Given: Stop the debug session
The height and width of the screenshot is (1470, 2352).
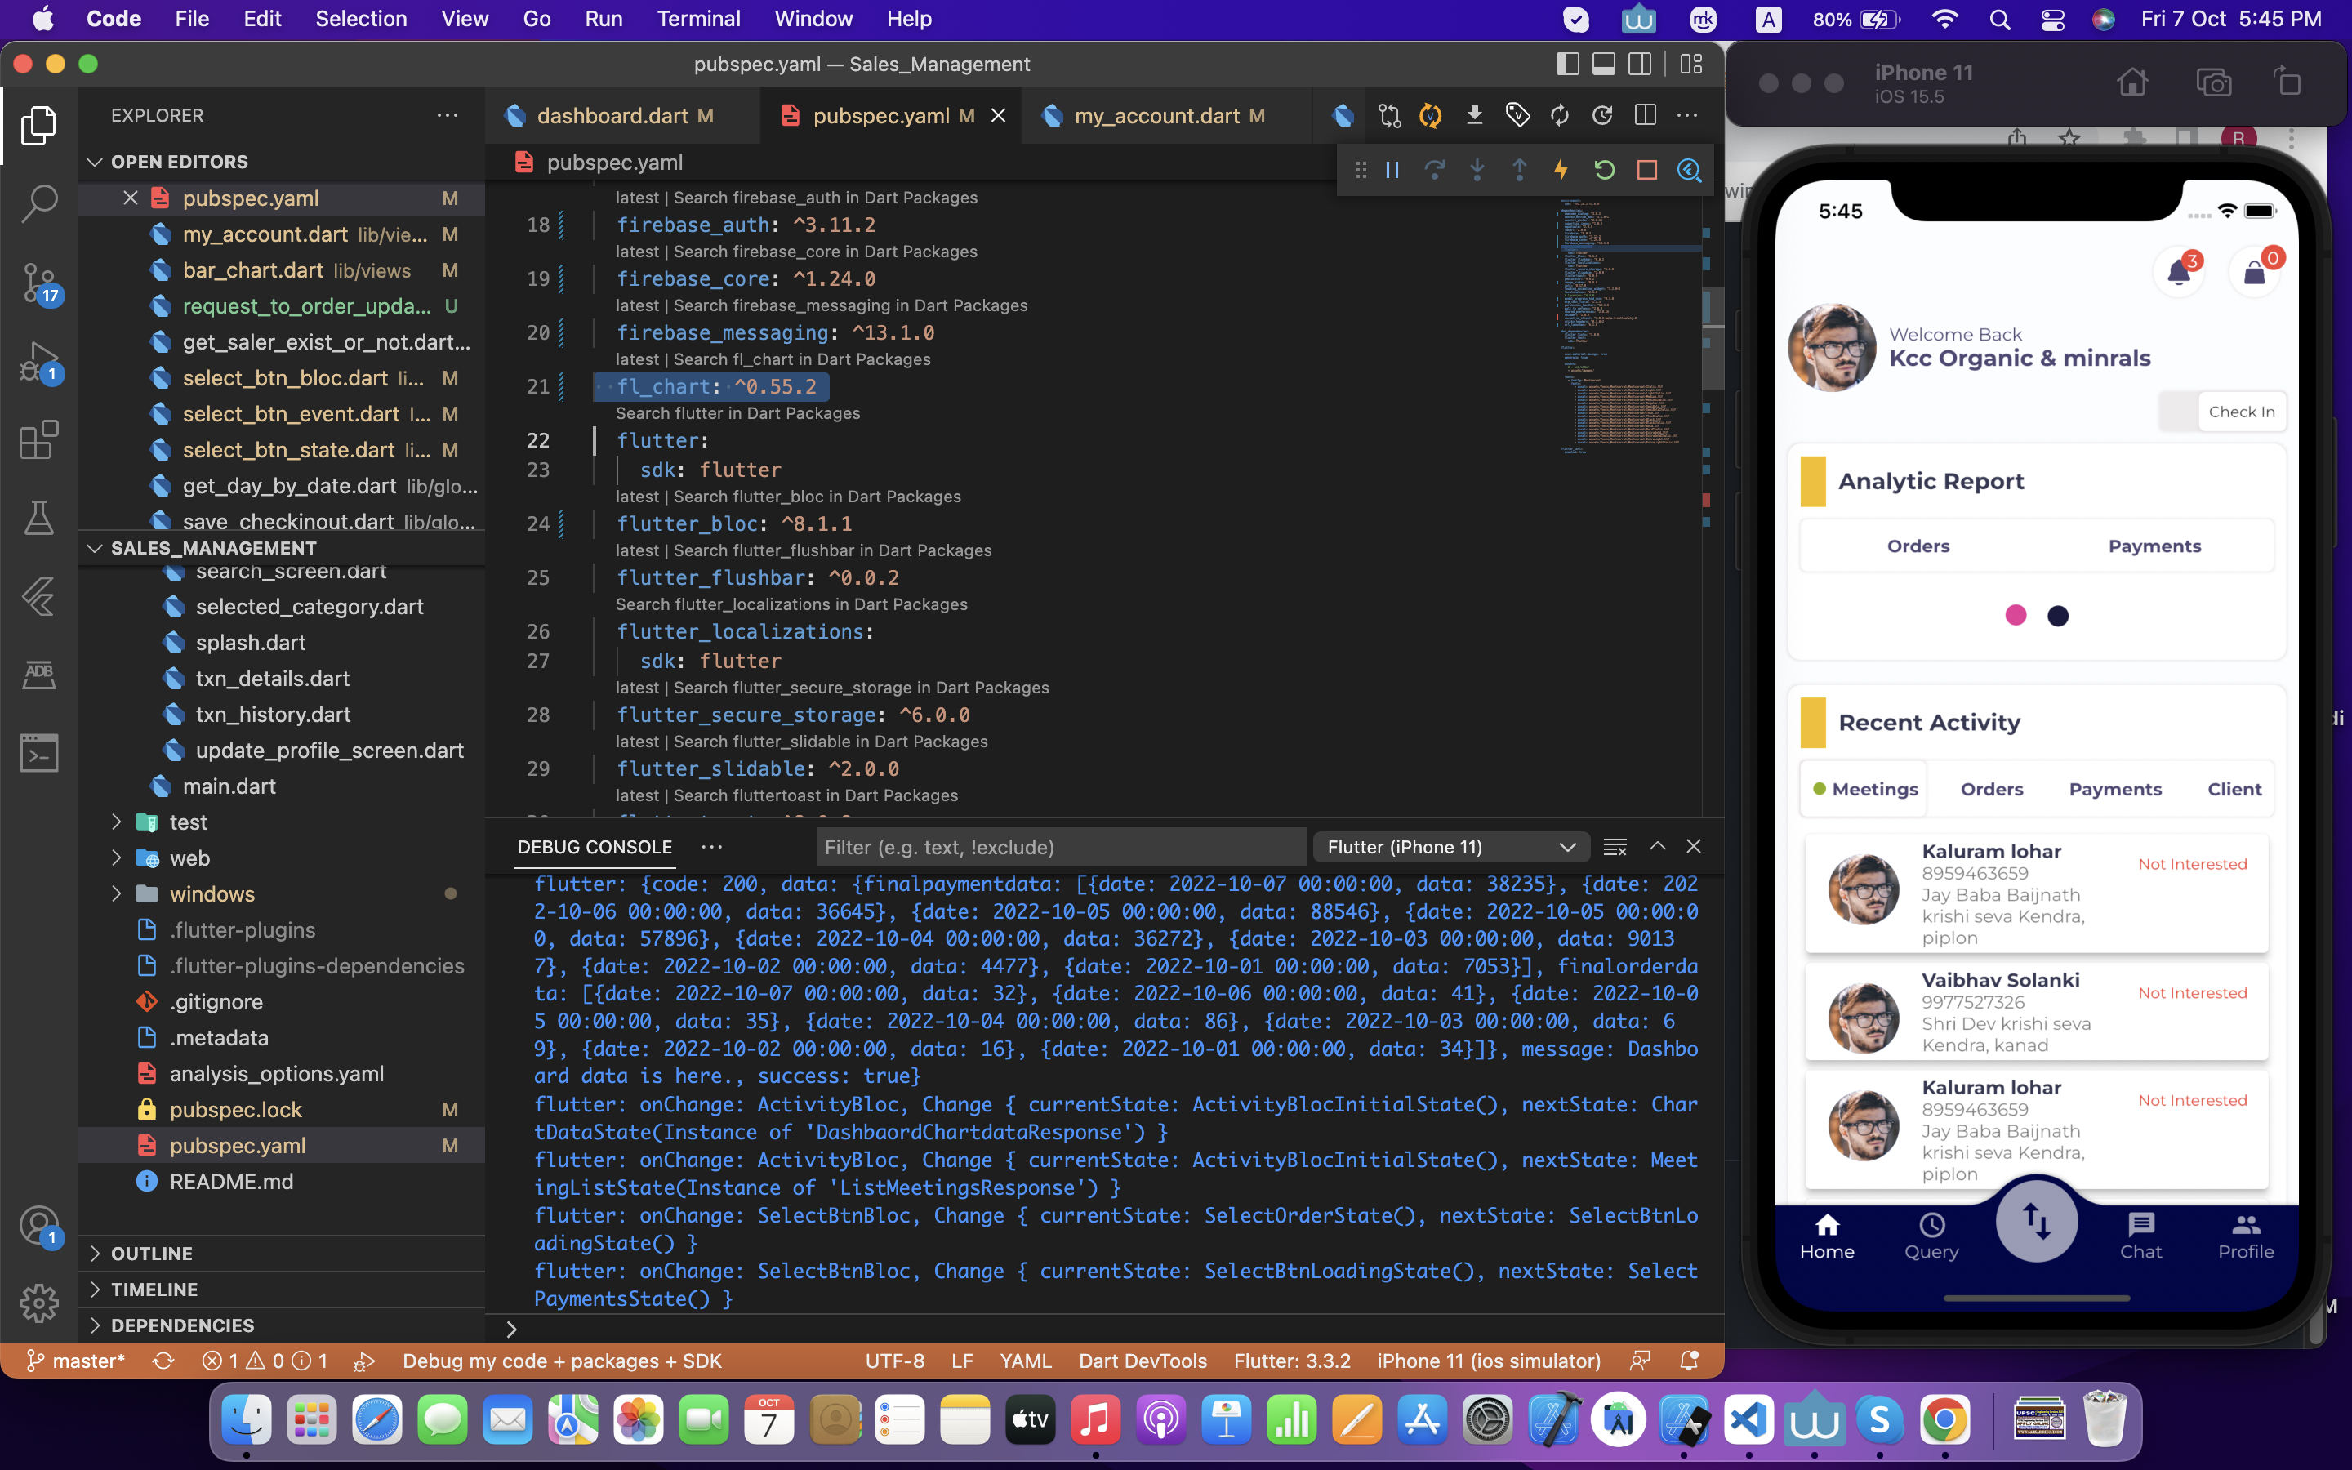Looking at the screenshot, I should (1646, 170).
